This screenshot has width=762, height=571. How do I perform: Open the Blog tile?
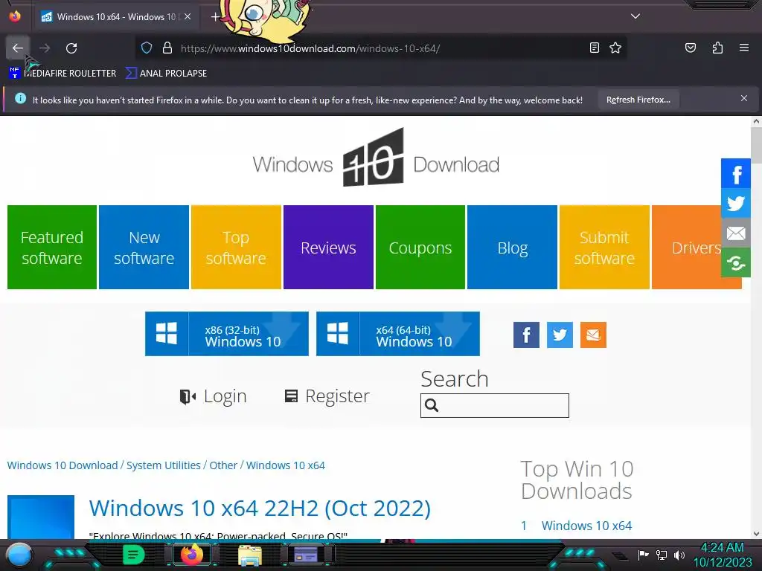(512, 247)
